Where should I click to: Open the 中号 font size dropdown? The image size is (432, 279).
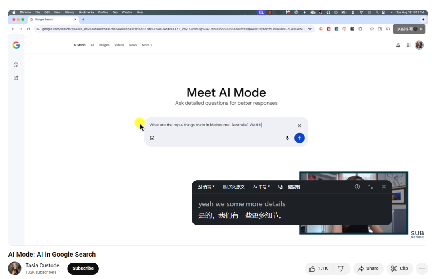click(262, 187)
